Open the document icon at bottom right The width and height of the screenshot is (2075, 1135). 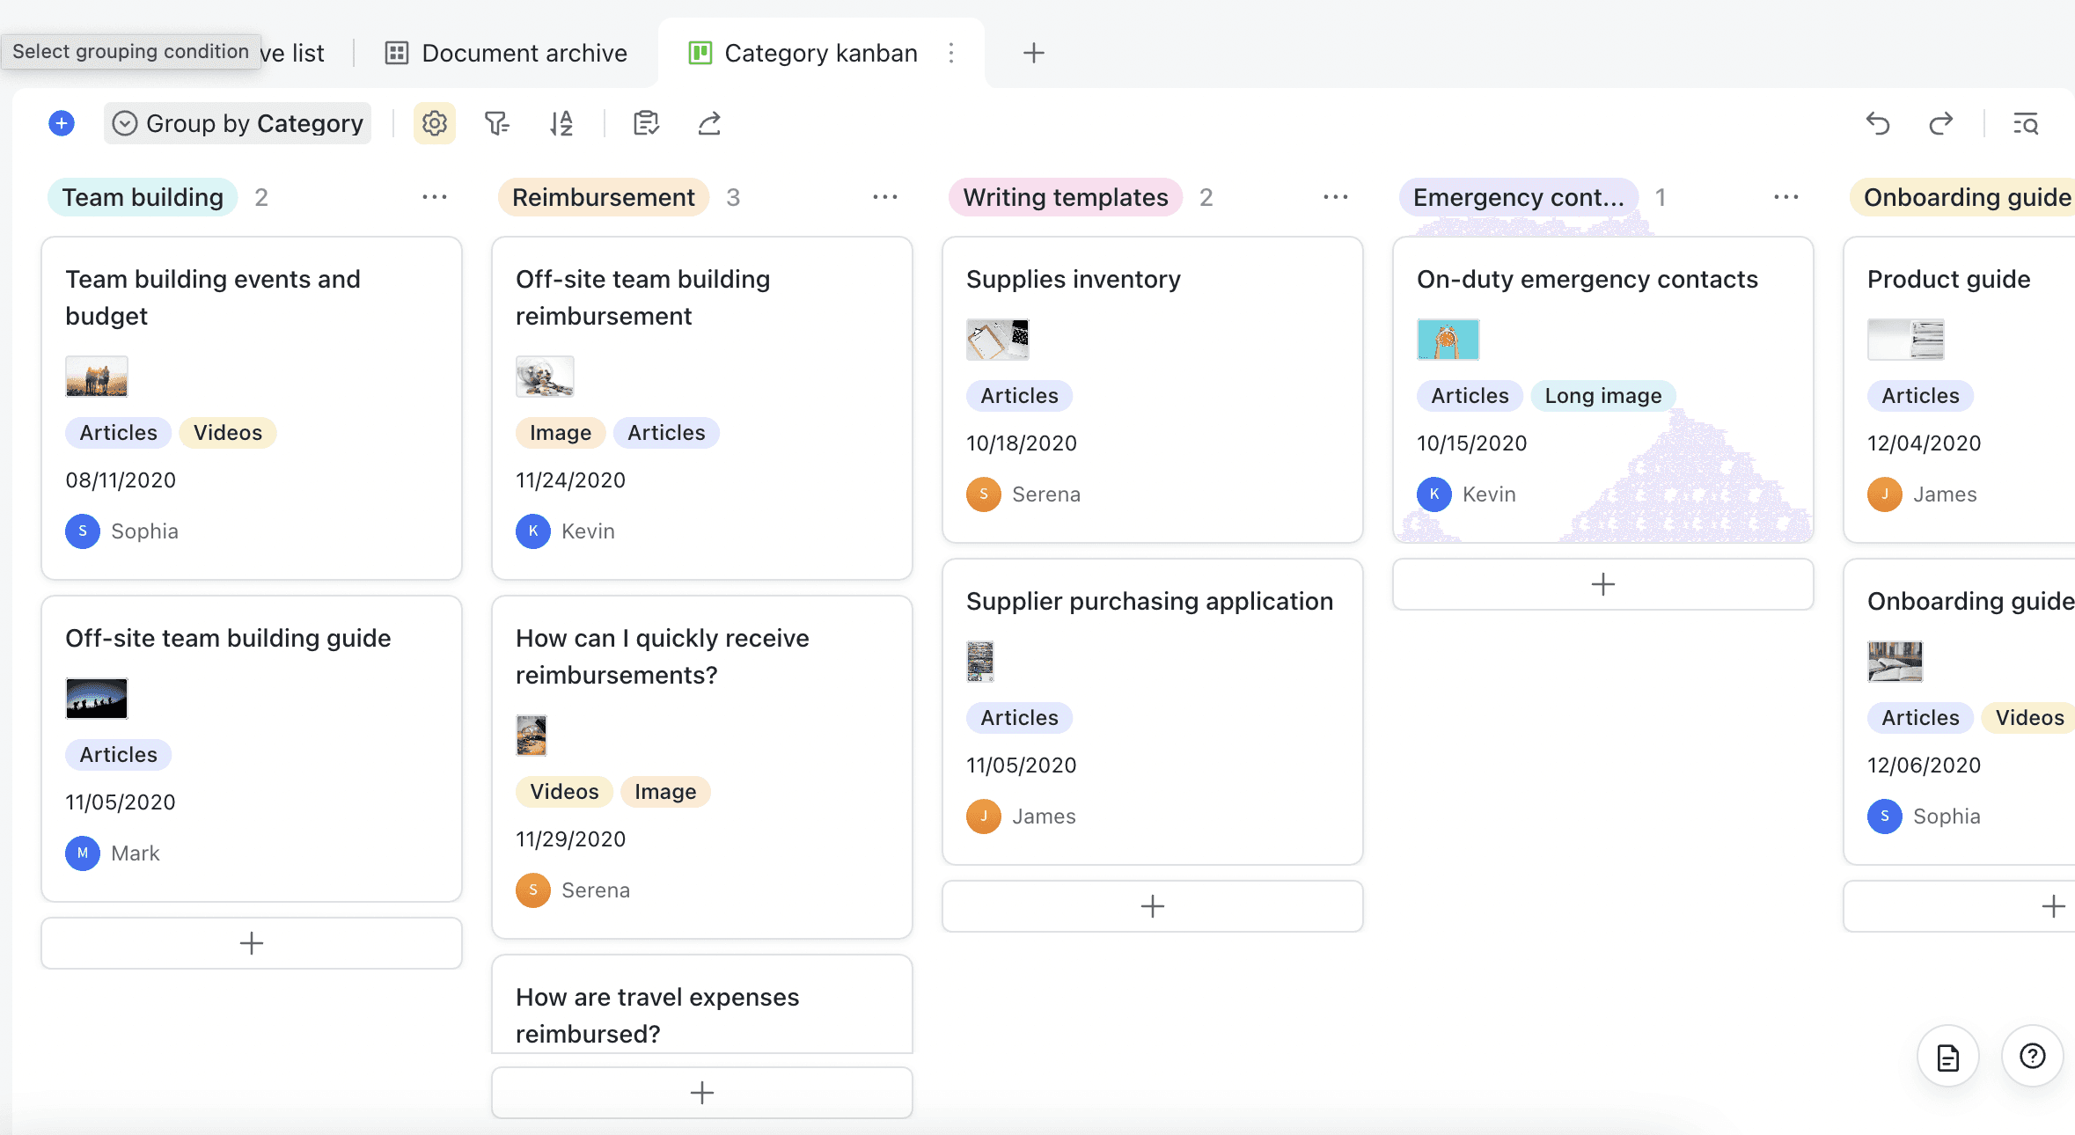click(1947, 1056)
